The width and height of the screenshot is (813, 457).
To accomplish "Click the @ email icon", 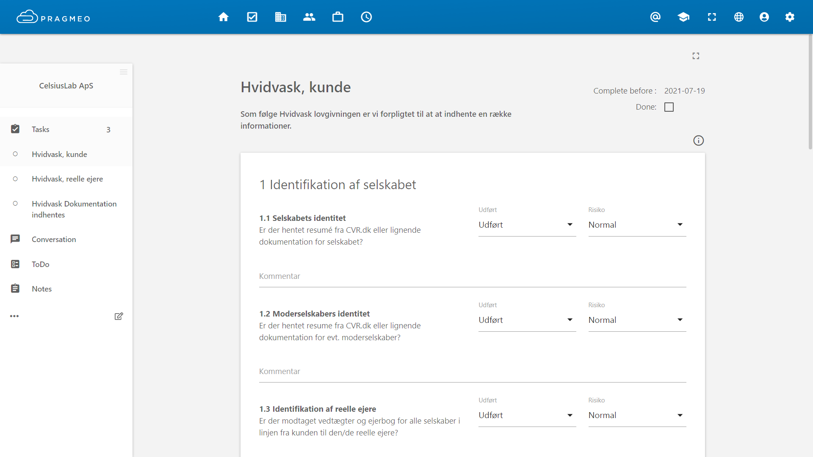I will point(655,17).
